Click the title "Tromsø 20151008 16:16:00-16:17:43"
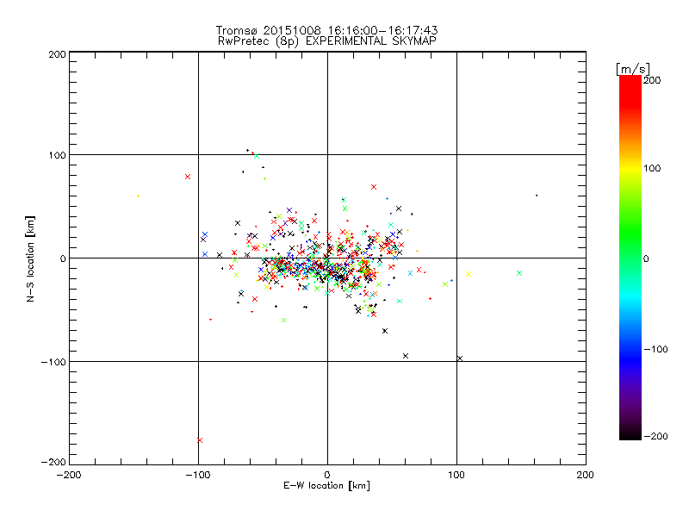689x517 pixels. tap(326, 30)
